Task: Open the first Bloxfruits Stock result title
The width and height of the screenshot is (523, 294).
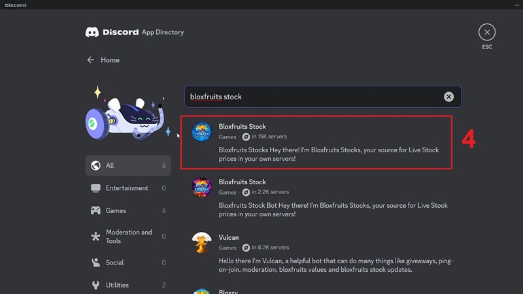Action: coord(243,127)
